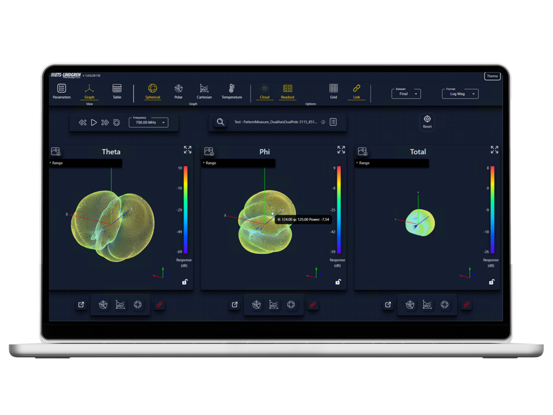This screenshot has width=553, height=415.
Task: Switch Phi plot to spherical icon
Action: click(291, 305)
